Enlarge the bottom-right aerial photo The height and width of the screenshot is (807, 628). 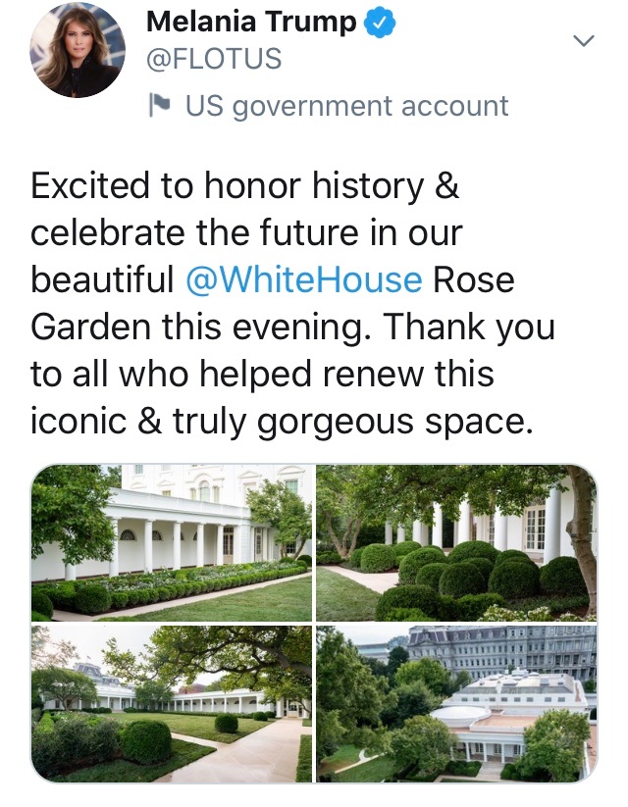(456, 704)
